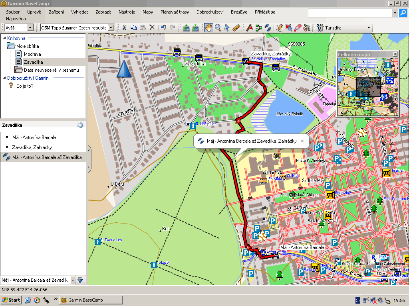The height and width of the screenshot is (306, 409).
Task: Click the Windows Start button
Action: coord(11,300)
